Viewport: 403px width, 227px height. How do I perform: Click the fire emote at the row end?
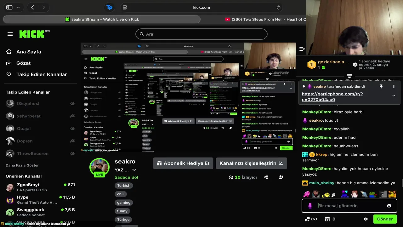[392, 194]
